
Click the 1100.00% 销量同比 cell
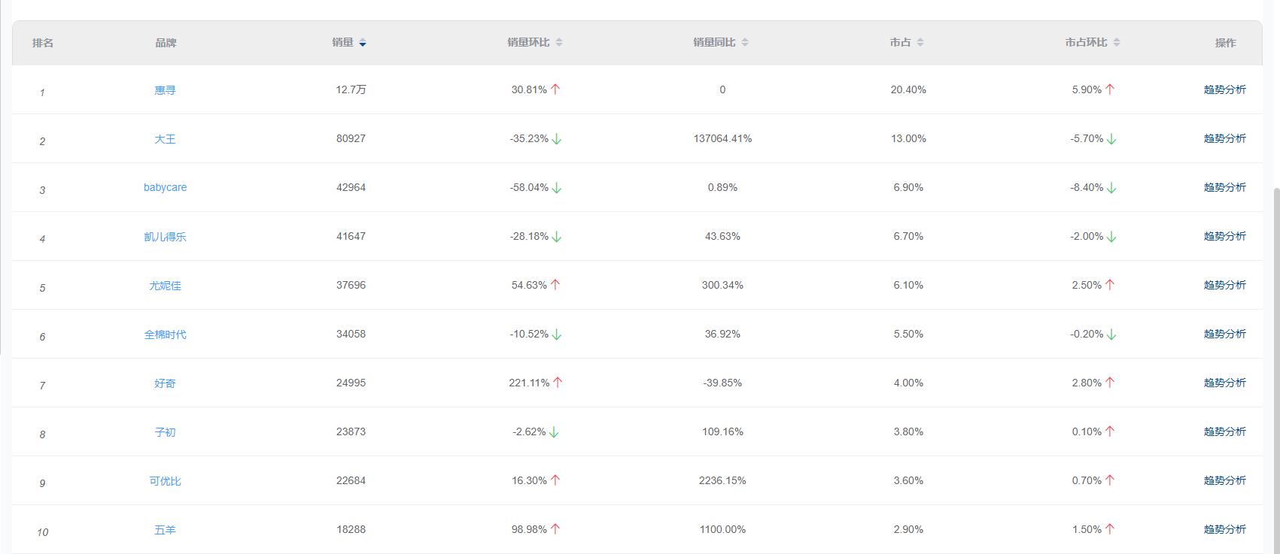(722, 529)
